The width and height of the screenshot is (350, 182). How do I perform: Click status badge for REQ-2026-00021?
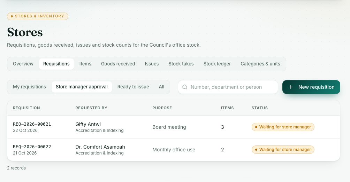click(x=283, y=127)
